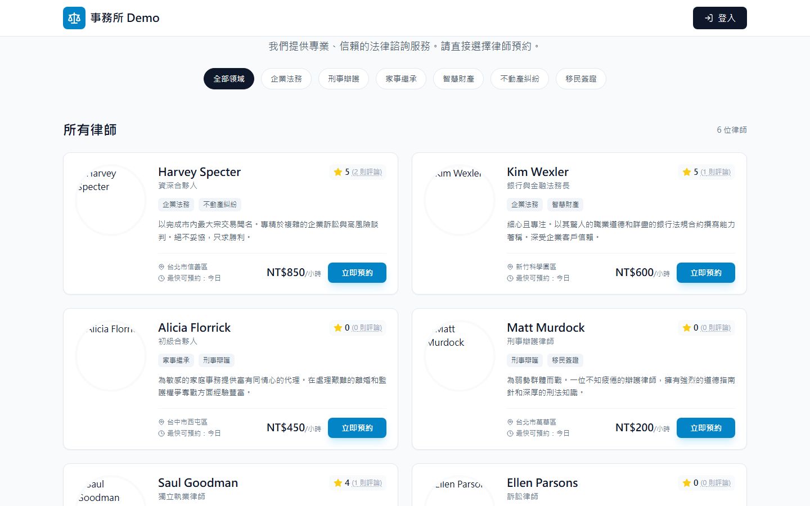Book Harvey Specter with 立即預約
The image size is (810, 506).
click(x=357, y=273)
